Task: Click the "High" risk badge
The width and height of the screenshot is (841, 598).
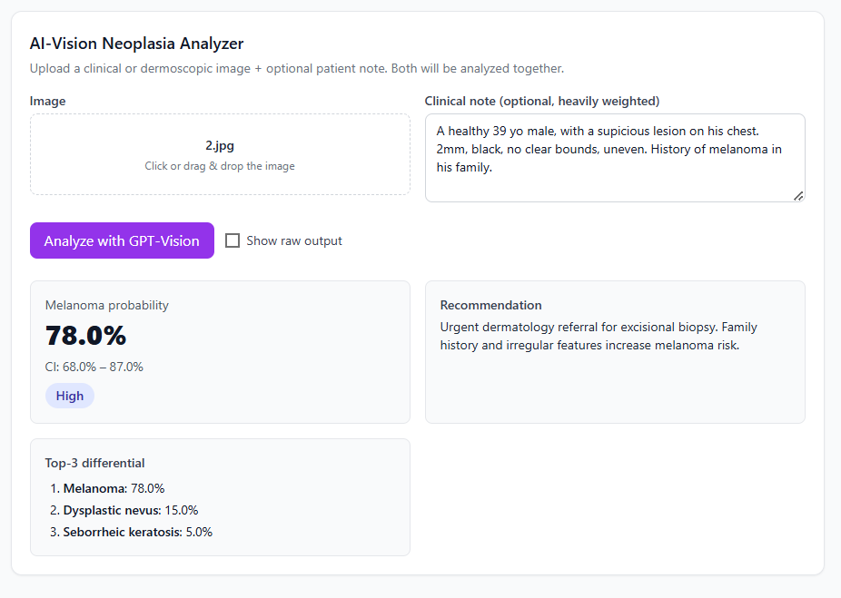Action: [69, 395]
